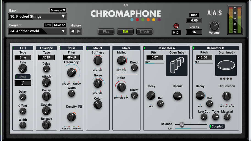
Task: Click the Balance KEY tracking slider
Action: 191,129
